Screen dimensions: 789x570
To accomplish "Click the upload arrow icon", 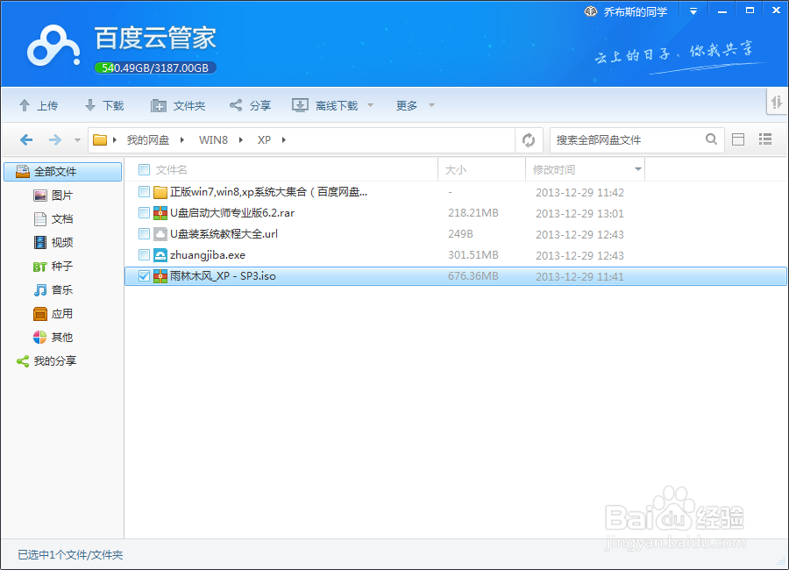I will pyautogui.click(x=25, y=105).
